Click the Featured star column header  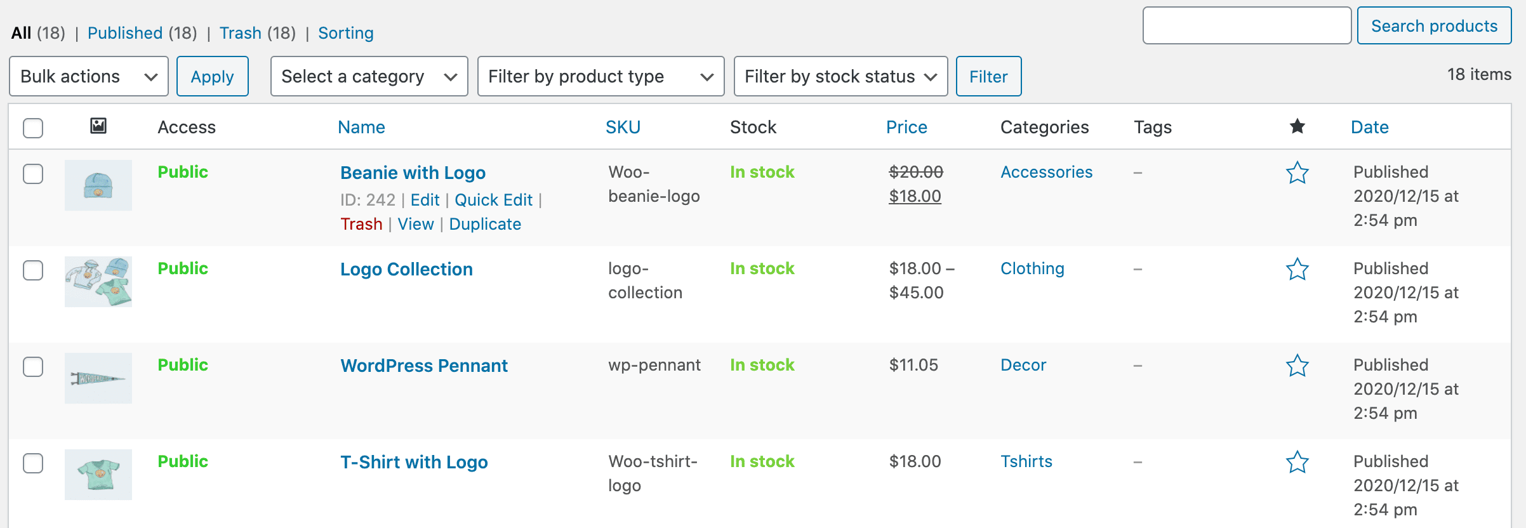click(x=1297, y=126)
